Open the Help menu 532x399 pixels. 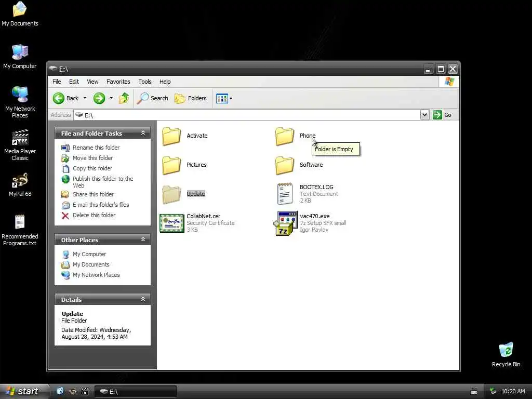(x=165, y=82)
